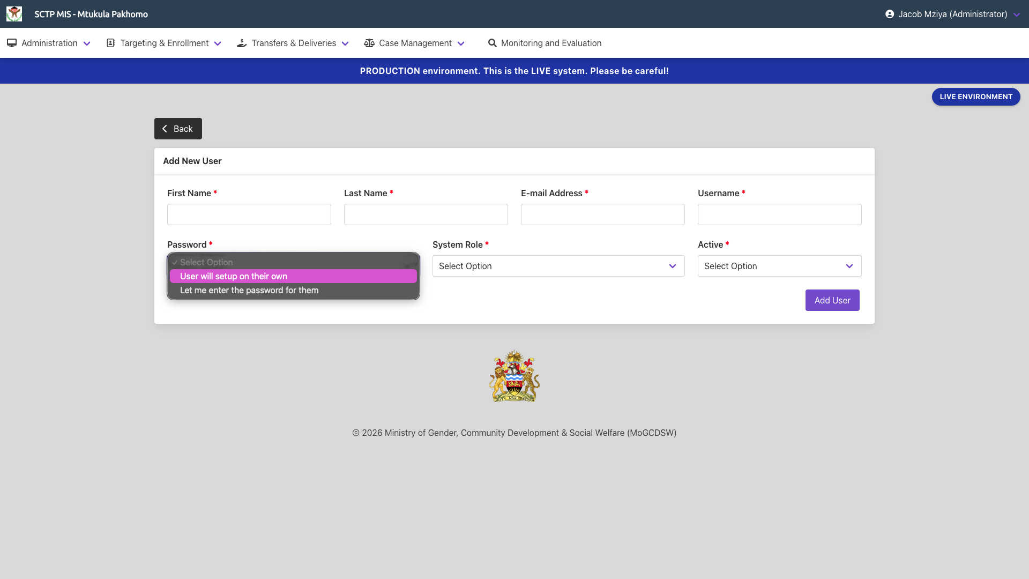Viewport: 1029px width, 579px height.
Task: Click inside the First Name field
Action: pos(249,214)
